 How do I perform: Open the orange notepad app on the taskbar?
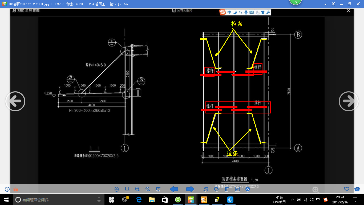[x=204, y=200]
